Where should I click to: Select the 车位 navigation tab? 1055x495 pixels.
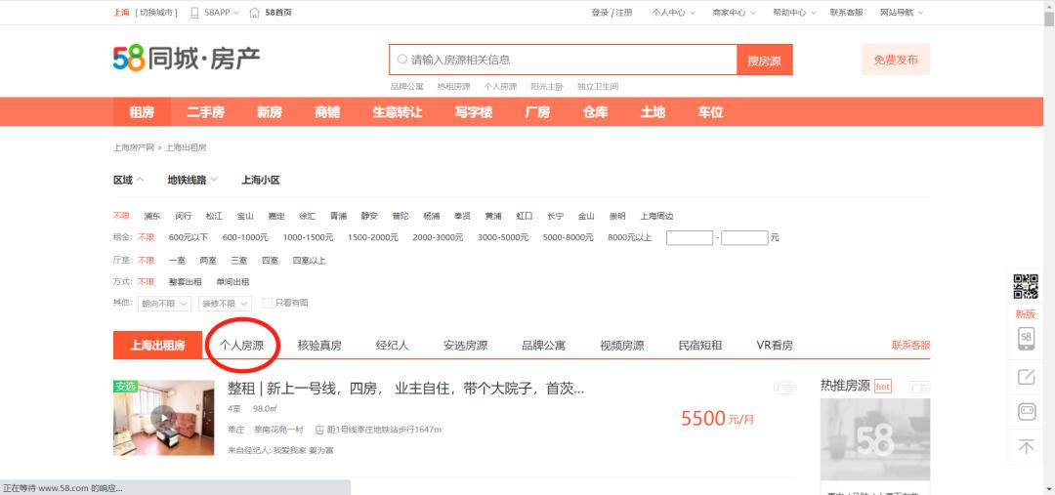710,112
